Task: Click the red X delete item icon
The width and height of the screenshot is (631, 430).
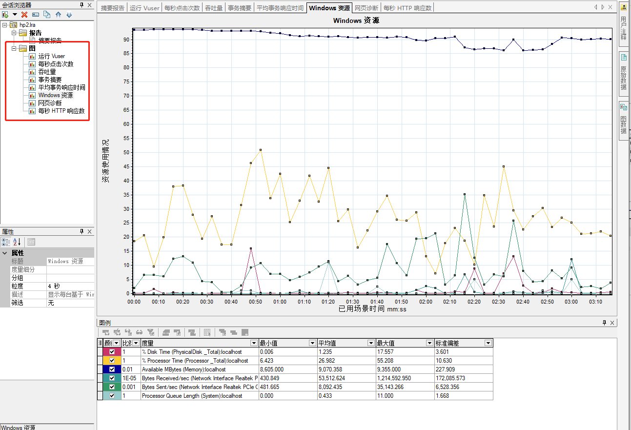Action: pos(24,15)
